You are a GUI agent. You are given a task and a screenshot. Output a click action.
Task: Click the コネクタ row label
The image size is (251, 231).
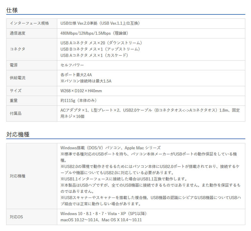[18, 49]
